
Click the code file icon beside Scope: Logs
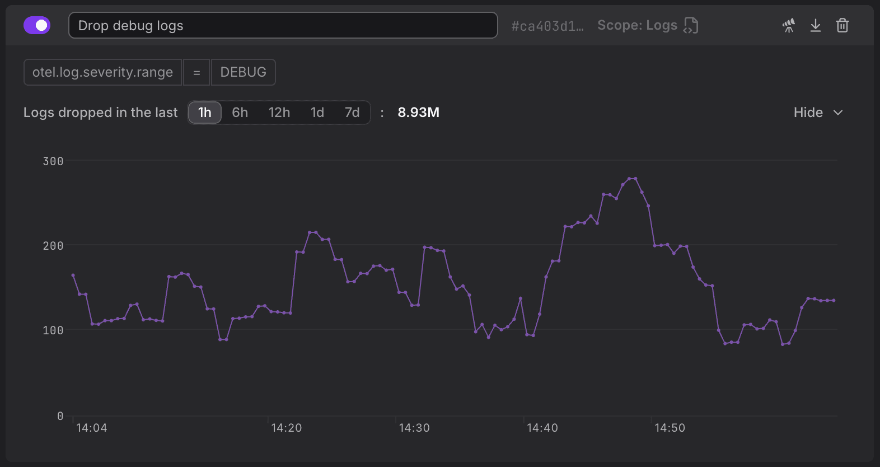(x=691, y=25)
